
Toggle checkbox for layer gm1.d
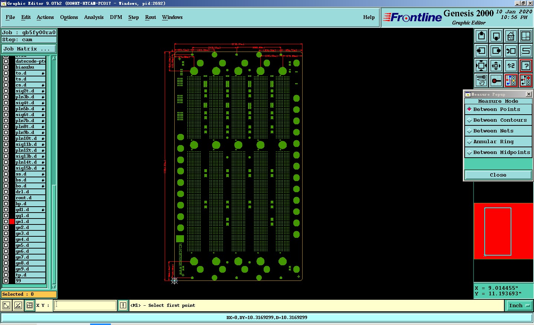coord(6,221)
